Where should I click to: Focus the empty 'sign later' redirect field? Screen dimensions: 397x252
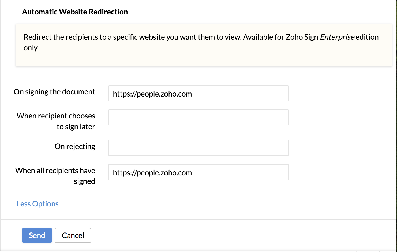tap(198, 117)
